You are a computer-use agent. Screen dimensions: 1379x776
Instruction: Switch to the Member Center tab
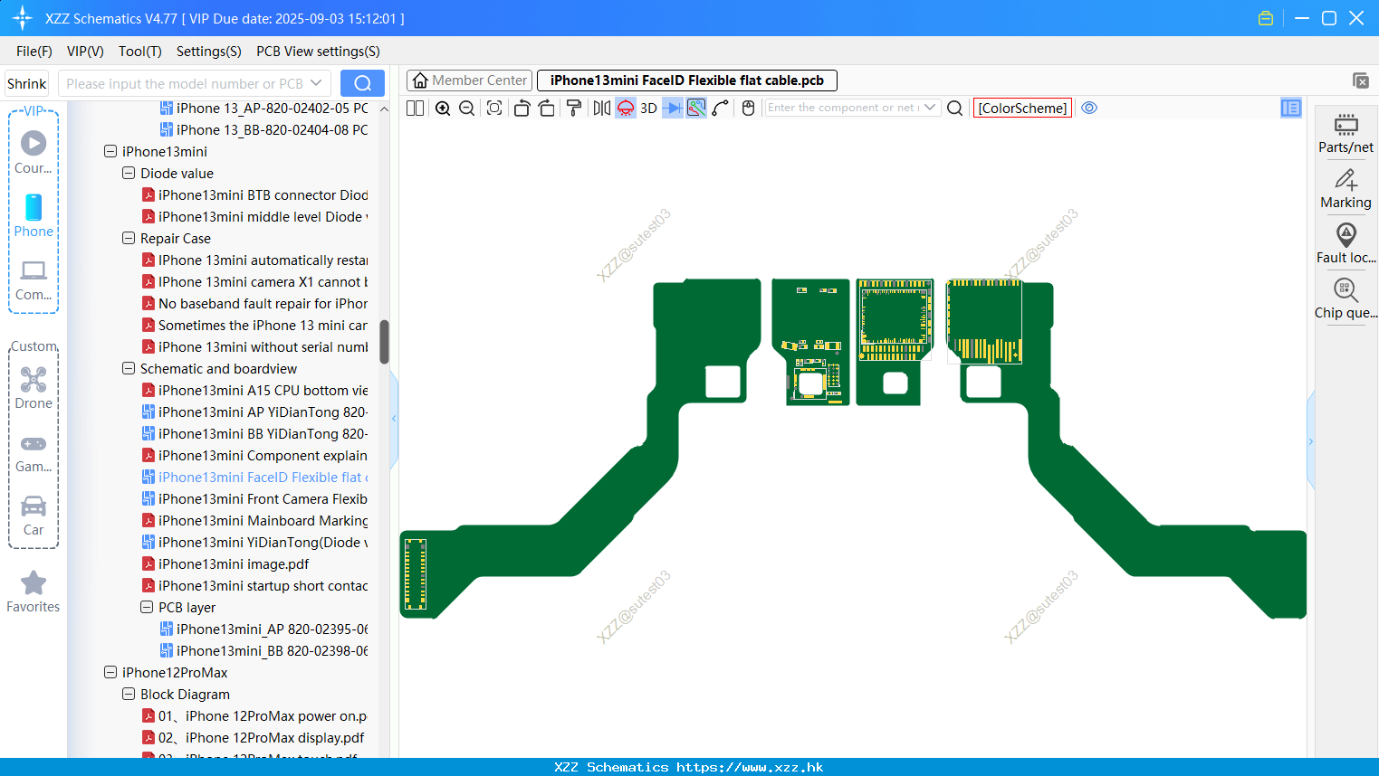click(x=470, y=80)
